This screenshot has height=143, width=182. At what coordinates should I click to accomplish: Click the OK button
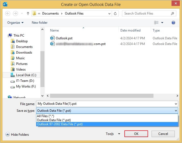tap(136, 134)
